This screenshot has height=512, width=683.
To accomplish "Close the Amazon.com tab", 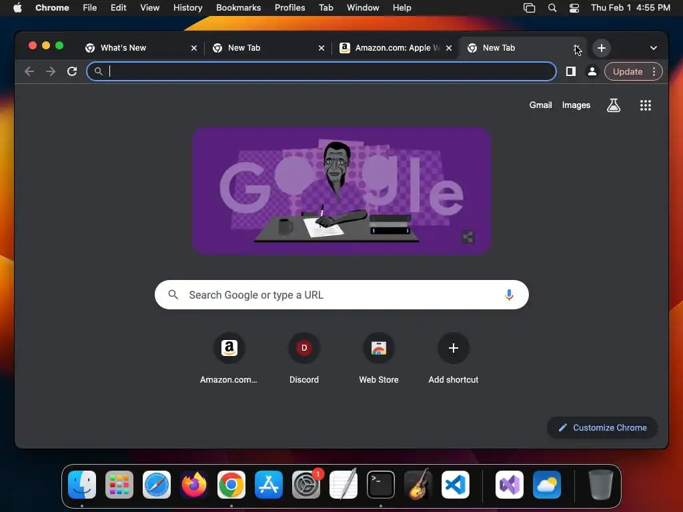I will 449,48.
